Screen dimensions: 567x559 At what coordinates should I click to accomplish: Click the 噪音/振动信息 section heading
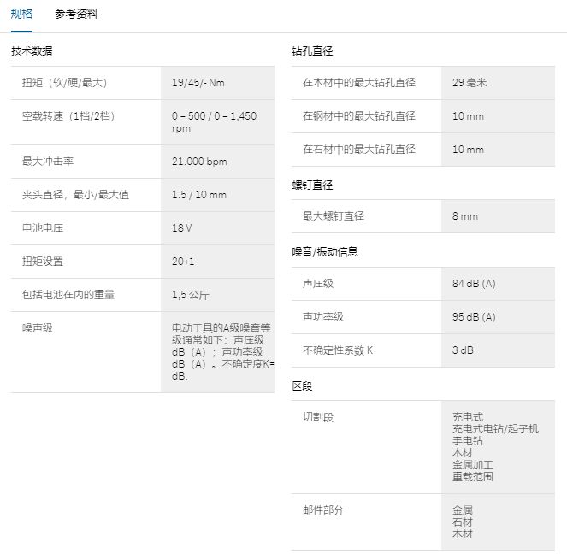click(325, 251)
